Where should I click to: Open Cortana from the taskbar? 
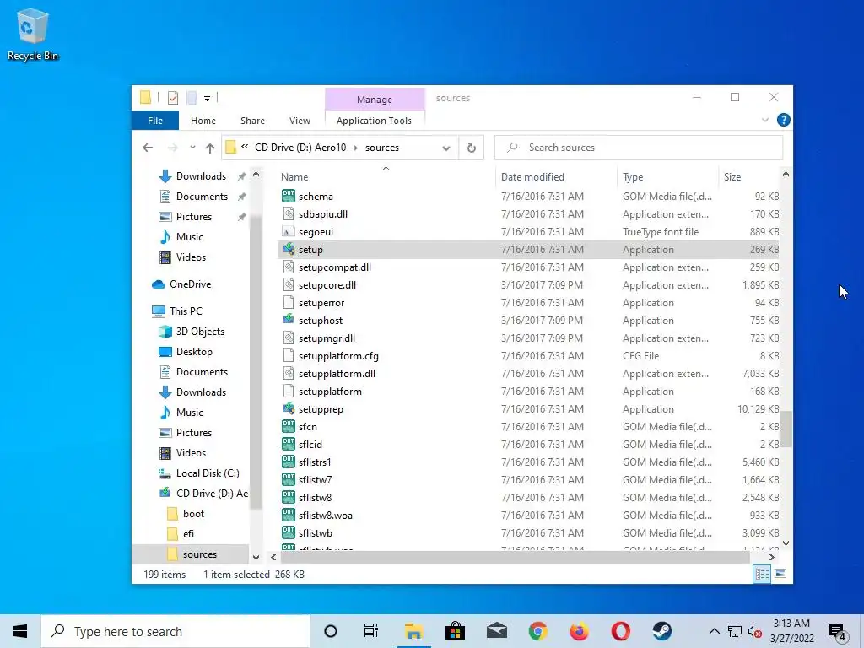click(x=330, y=631)
